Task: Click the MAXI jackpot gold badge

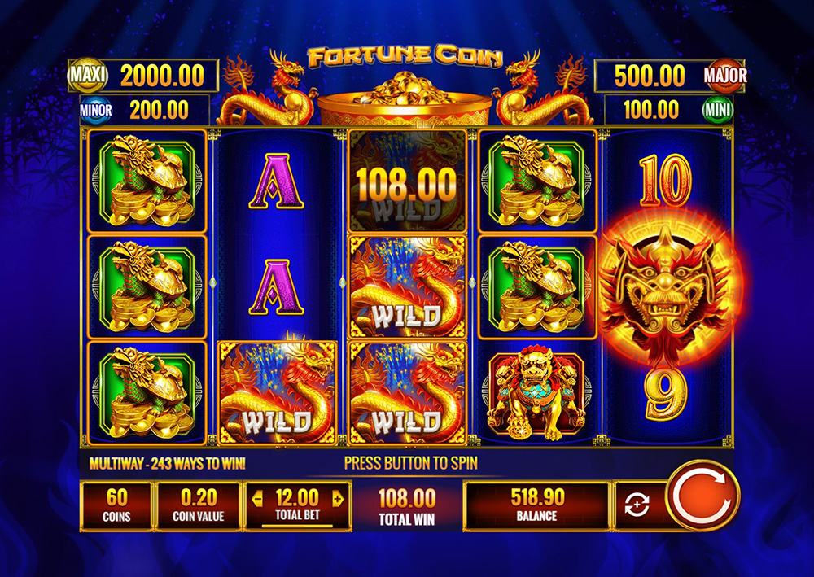Action: tap(88, 75)
